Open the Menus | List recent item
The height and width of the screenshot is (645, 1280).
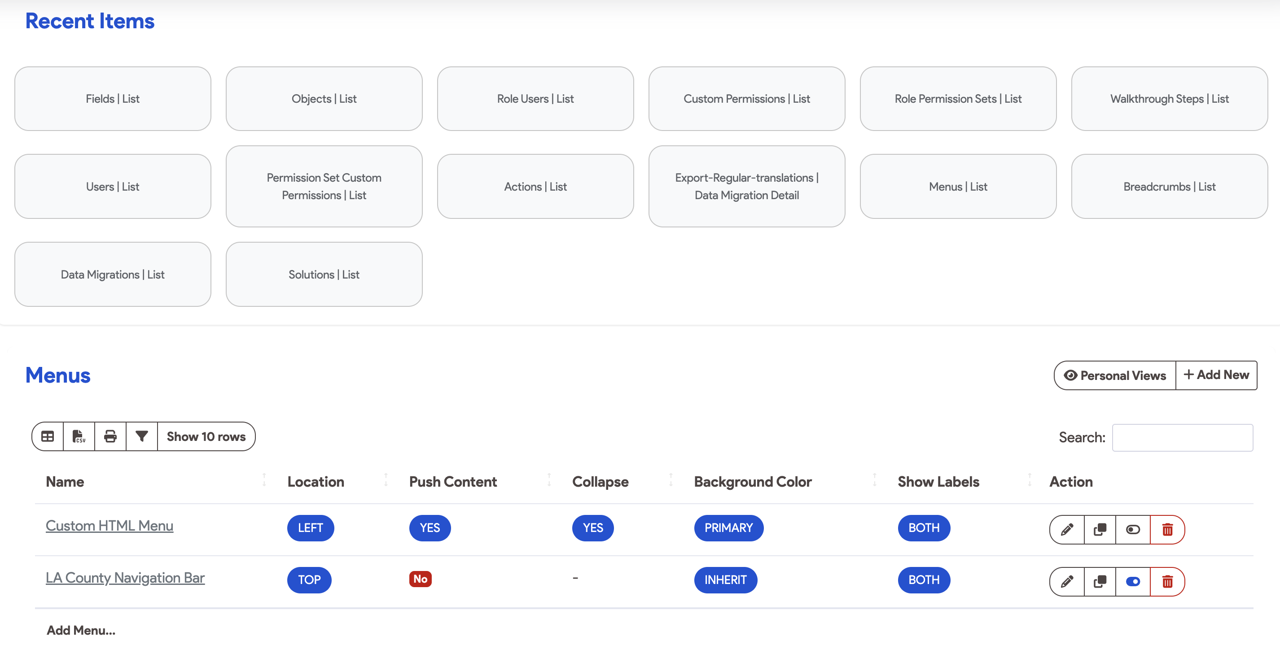[x=957, y=187]
